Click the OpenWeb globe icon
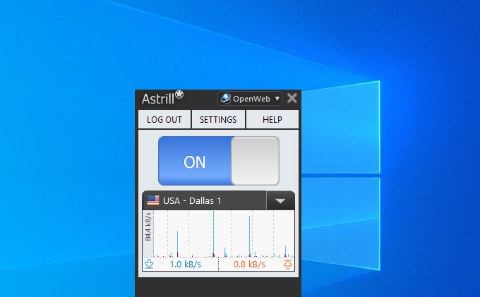 coord(225,99)
